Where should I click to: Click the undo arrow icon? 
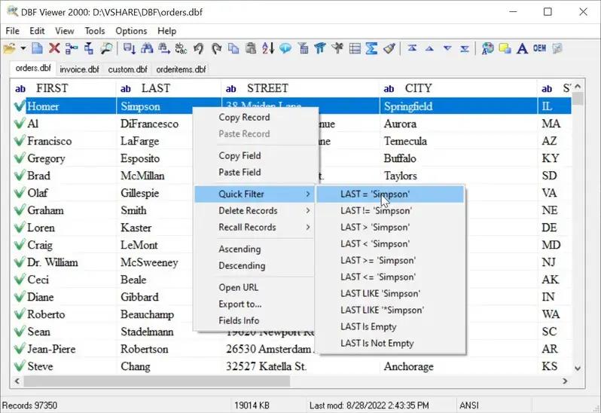click(x=198, y=48)
